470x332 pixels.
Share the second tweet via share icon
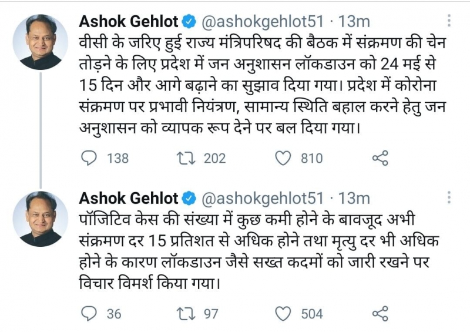(x=380, y=314)
